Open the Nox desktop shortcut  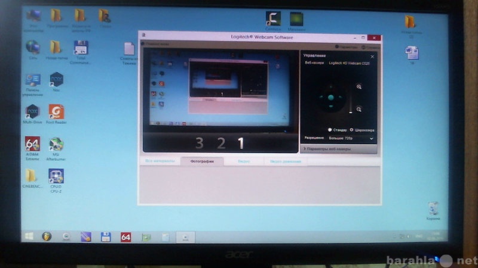[x=56, y=82]
